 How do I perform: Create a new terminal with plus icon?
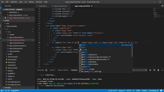click(150, 70)
